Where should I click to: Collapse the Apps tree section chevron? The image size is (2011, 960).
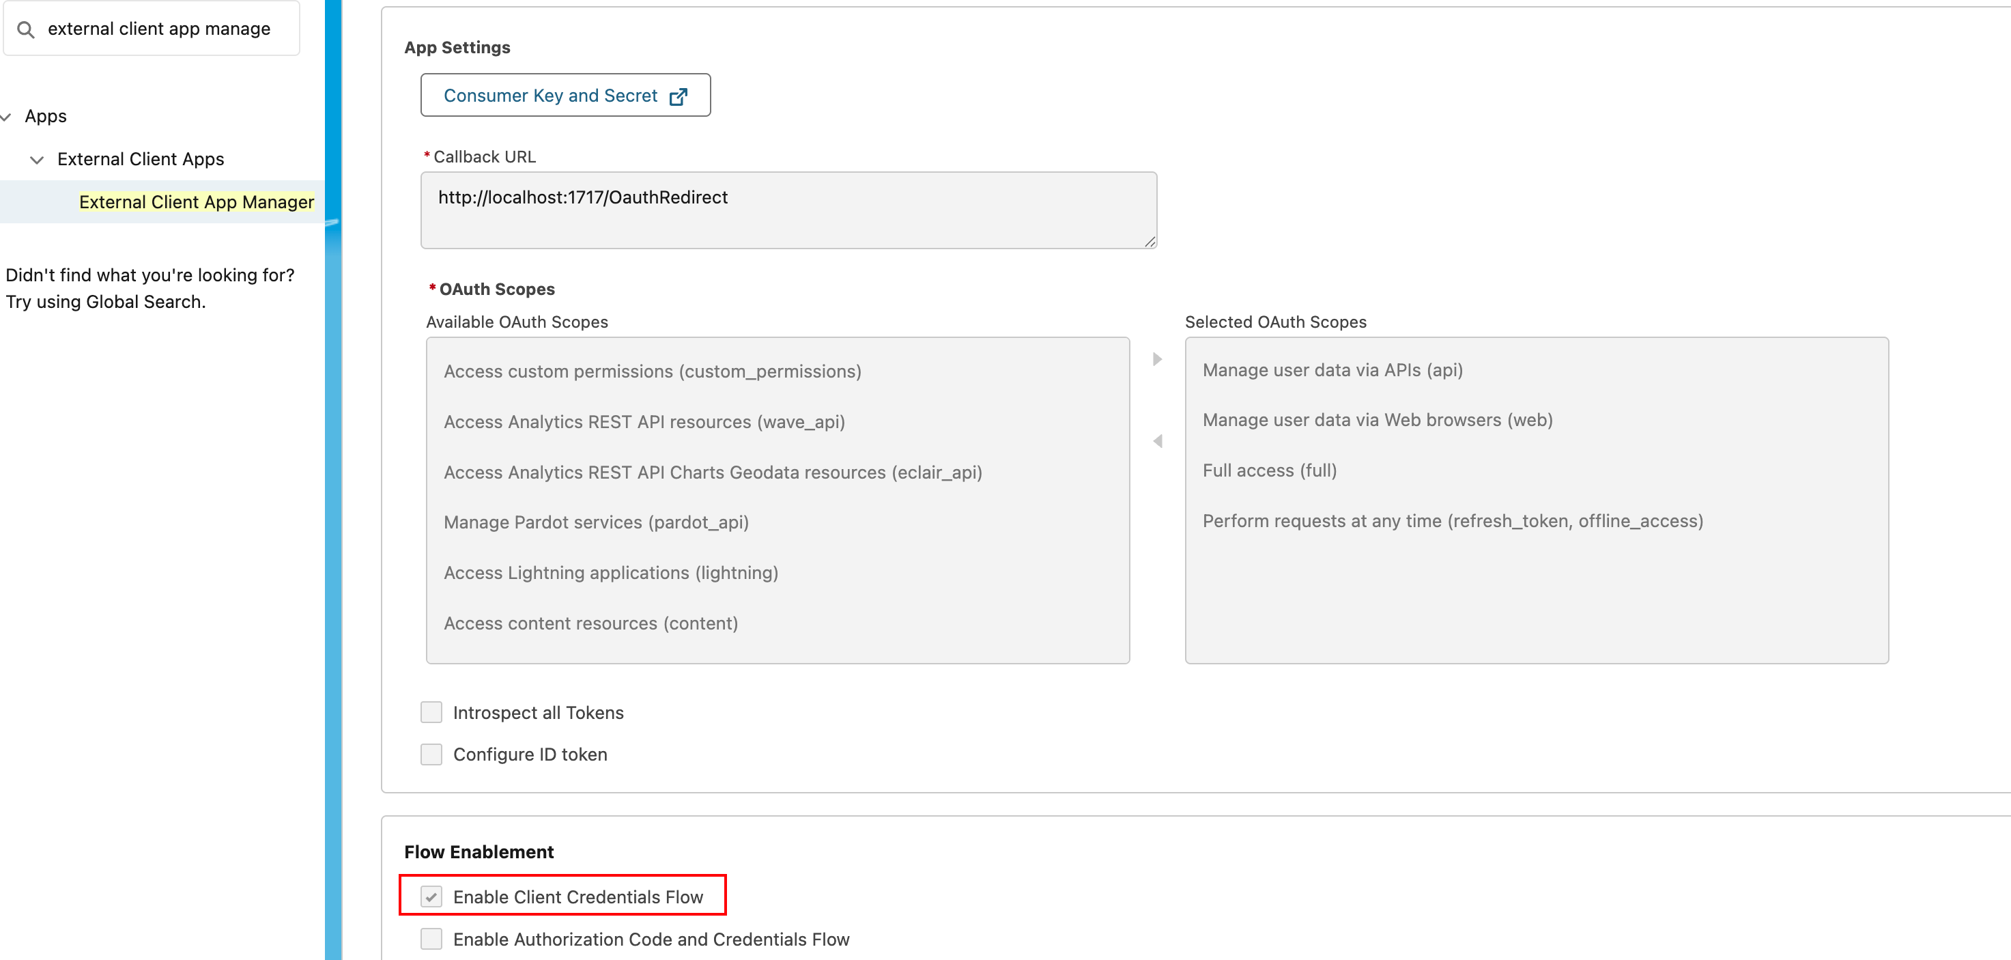coord(6,117)
